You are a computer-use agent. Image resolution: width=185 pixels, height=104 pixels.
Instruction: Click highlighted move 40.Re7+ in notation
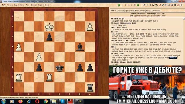click(x=173, y=58)
